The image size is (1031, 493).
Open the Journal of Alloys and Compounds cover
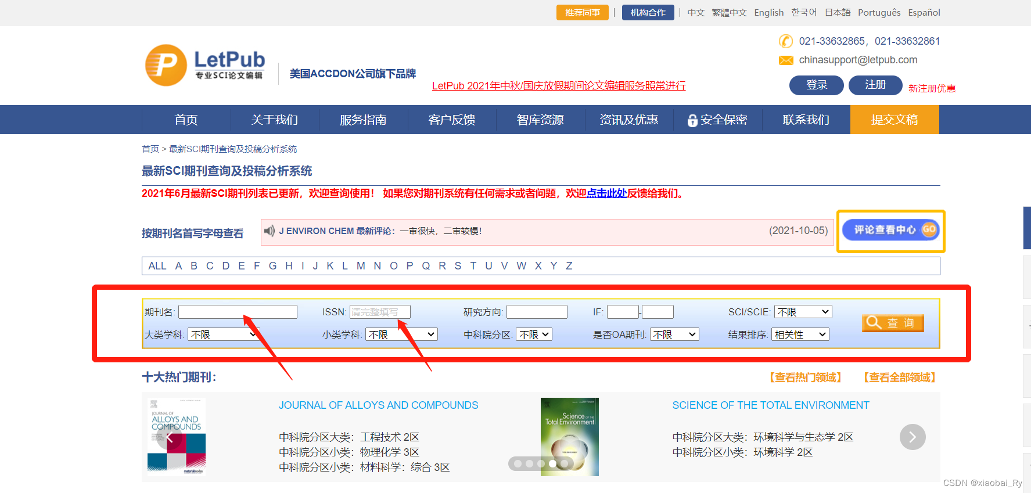[x=177, y=437]
